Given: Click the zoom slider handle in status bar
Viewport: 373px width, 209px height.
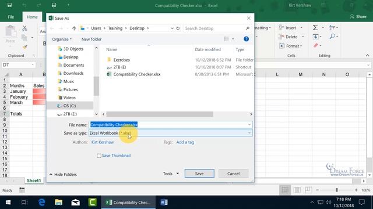Looking at the screenshot, I should pos(337,190).
